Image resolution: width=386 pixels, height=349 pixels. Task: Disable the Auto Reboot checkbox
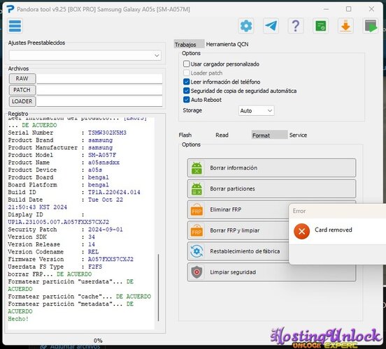tap(186, 100)
